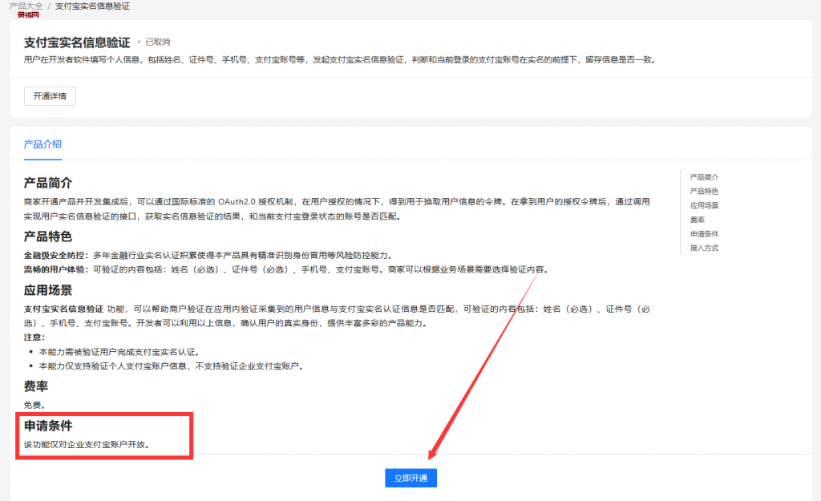The image size is (821, 501).
Task: Click the 费率 anchor navigation link
Action: pyautogui.click(x=698, y=219)
